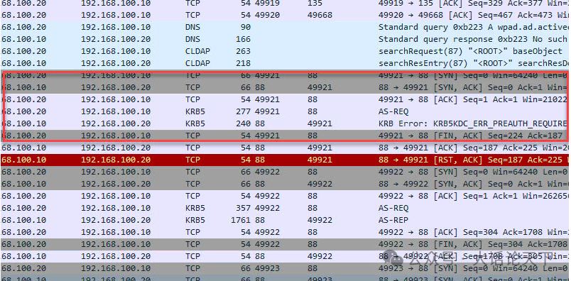The image size is (571, 281).
Task: Select the 49923 → 88 SYN packet row
Action: tap(285, 269)
